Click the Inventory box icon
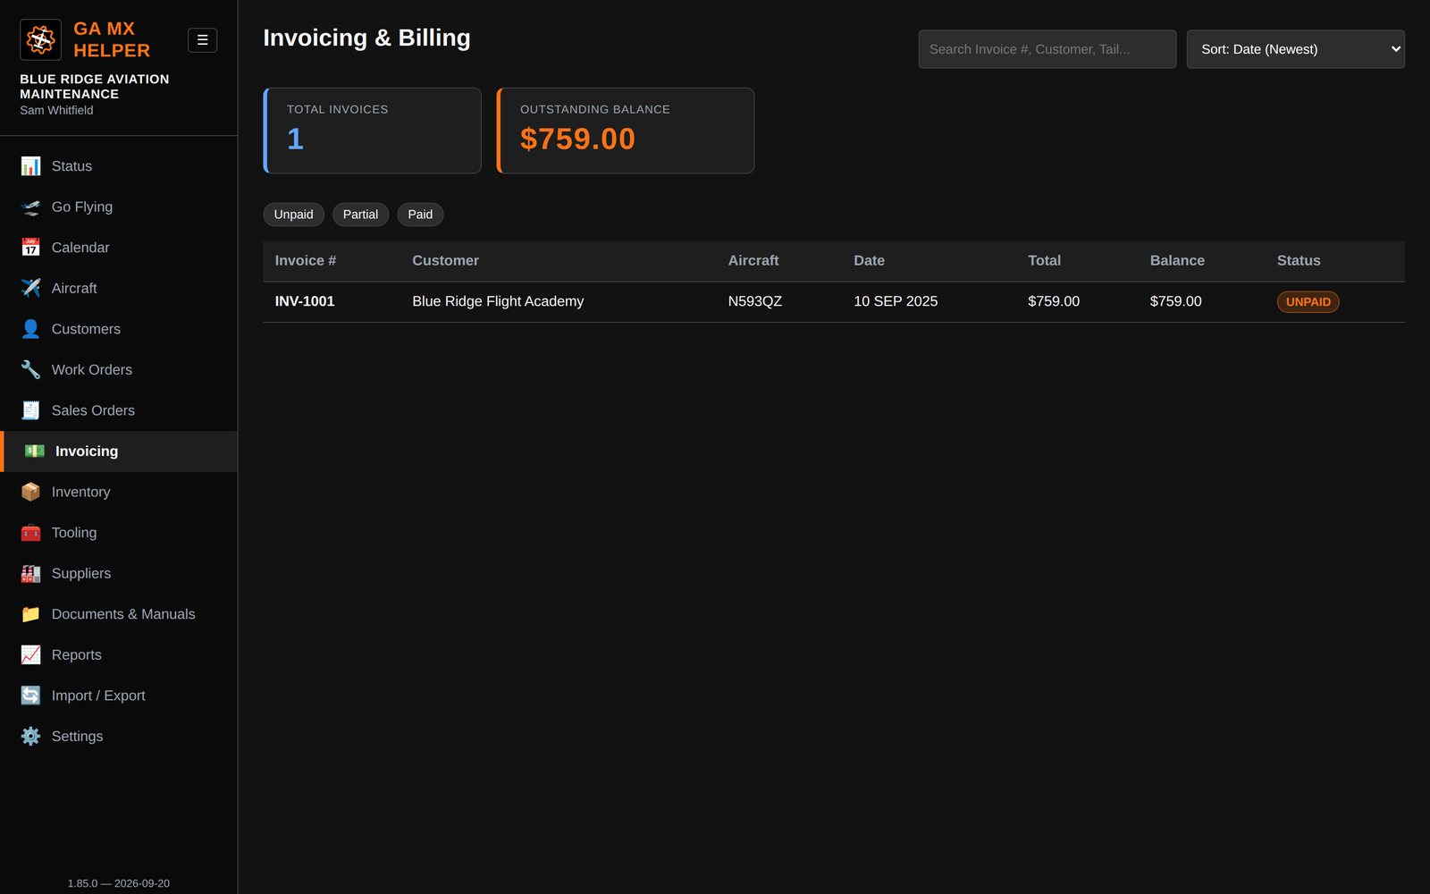1430x894 pixels. click(x=30, y=492)
